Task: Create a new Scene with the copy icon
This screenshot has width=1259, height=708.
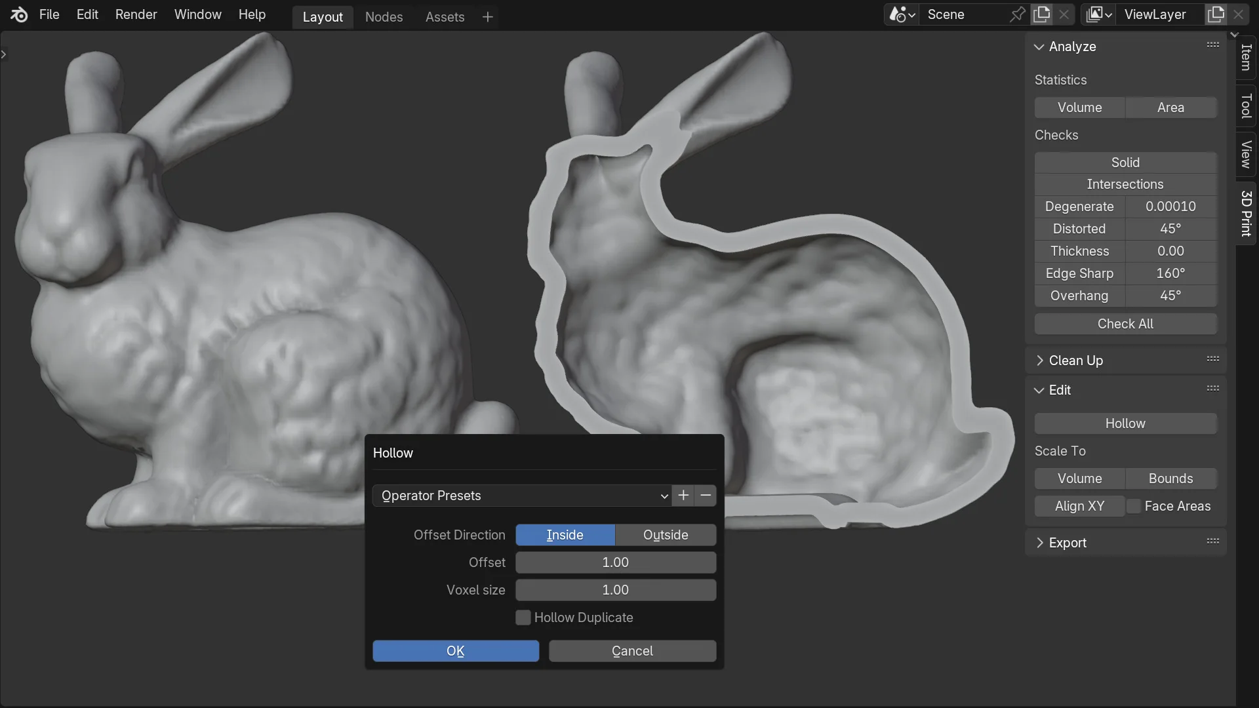Action: [1041, 14]
